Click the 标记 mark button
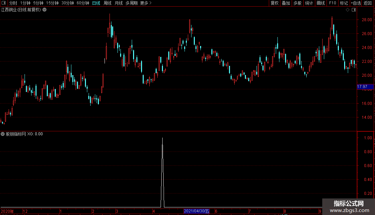This screenshot has height=215, width=375. 344,3
